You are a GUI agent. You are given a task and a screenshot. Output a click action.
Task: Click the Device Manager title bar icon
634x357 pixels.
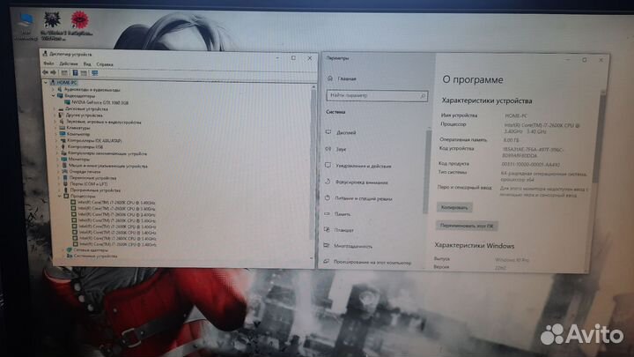tap(45, 54)
